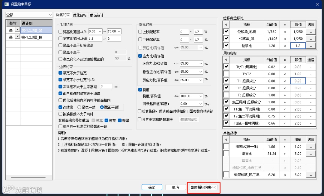Uncheck 梁宽不大于柱宽

coord(60,73)
